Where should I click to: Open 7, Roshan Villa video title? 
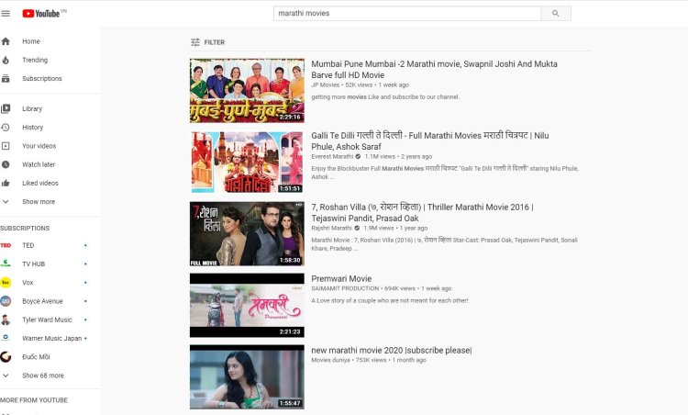coord(423,213)
